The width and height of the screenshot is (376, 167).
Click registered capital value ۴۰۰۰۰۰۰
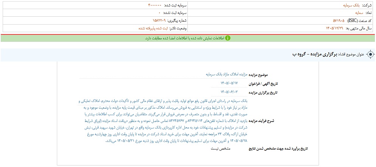pyautogui.click(x=155, y=5)
